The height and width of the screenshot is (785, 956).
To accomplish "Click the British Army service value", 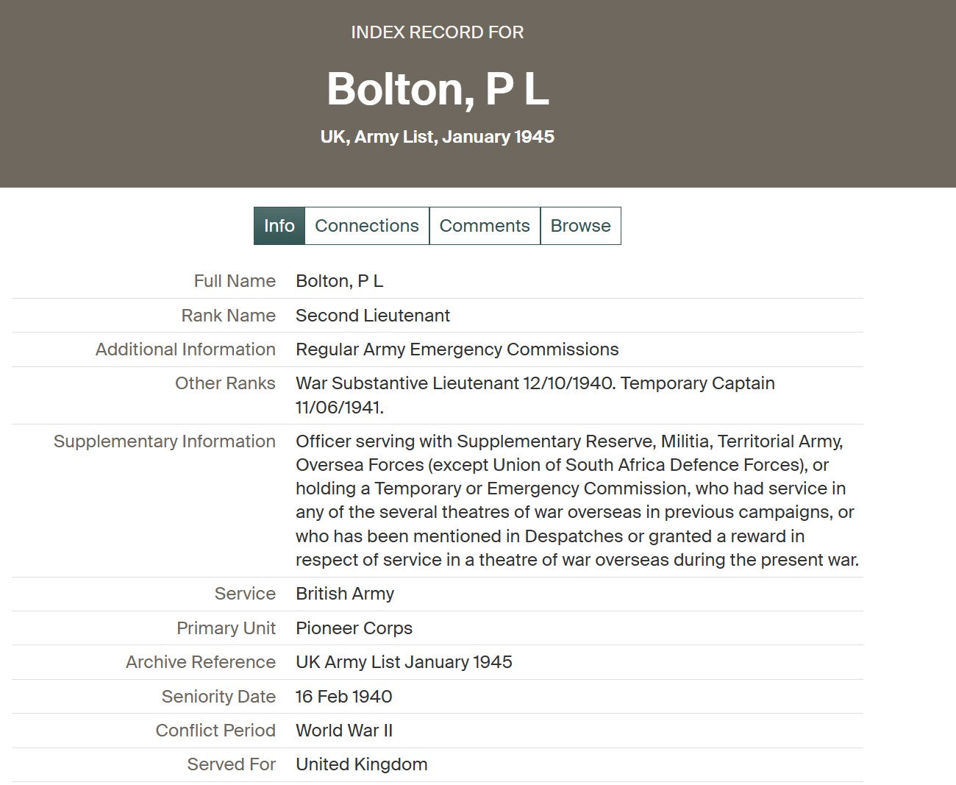I will [x=345, y=594].
